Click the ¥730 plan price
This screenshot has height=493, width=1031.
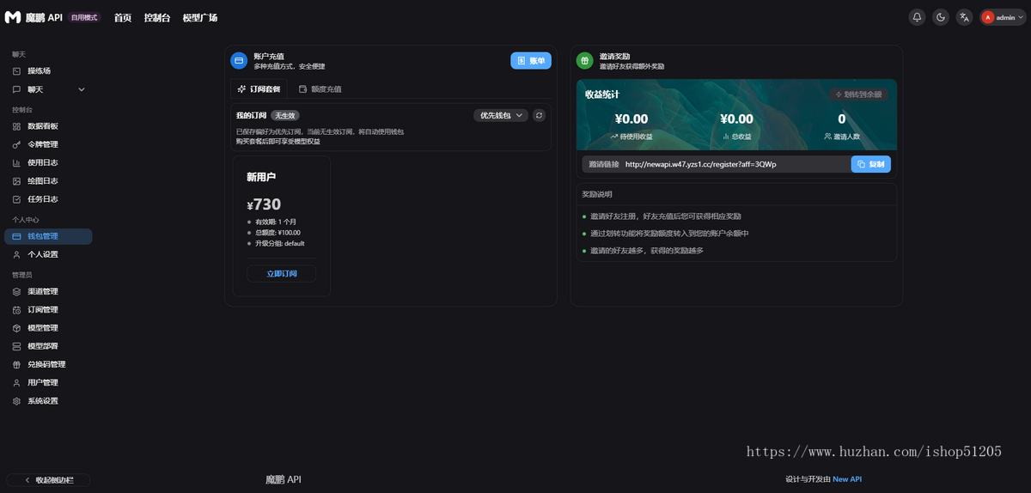(264, 204)
